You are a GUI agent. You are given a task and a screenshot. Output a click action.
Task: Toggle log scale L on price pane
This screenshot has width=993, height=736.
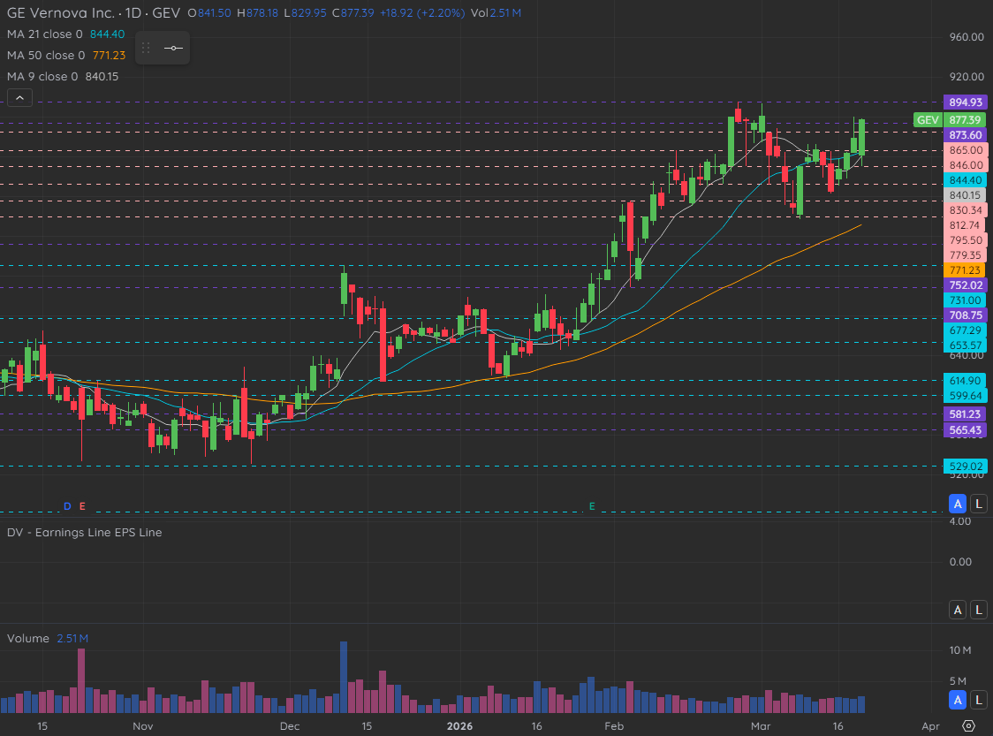tap(979, 505)
